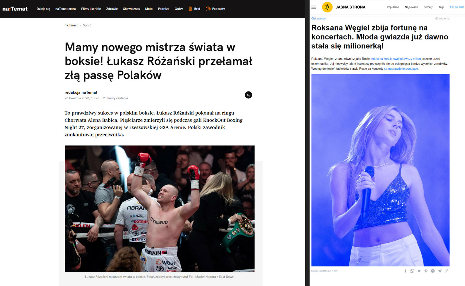Open the boxing ring photo
This screenshot has width=465, height=286.
click(160, 208)
